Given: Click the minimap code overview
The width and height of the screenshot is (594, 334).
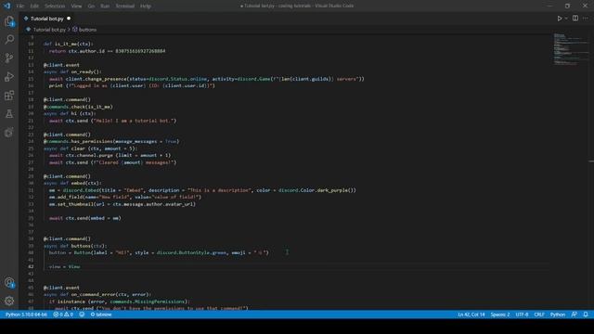Looking at the screenshot, I should (x=570, y=49).
